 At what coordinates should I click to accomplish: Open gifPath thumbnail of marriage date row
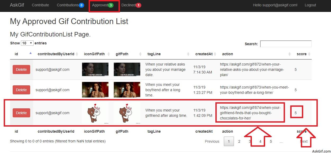click(x=127, y=69)
